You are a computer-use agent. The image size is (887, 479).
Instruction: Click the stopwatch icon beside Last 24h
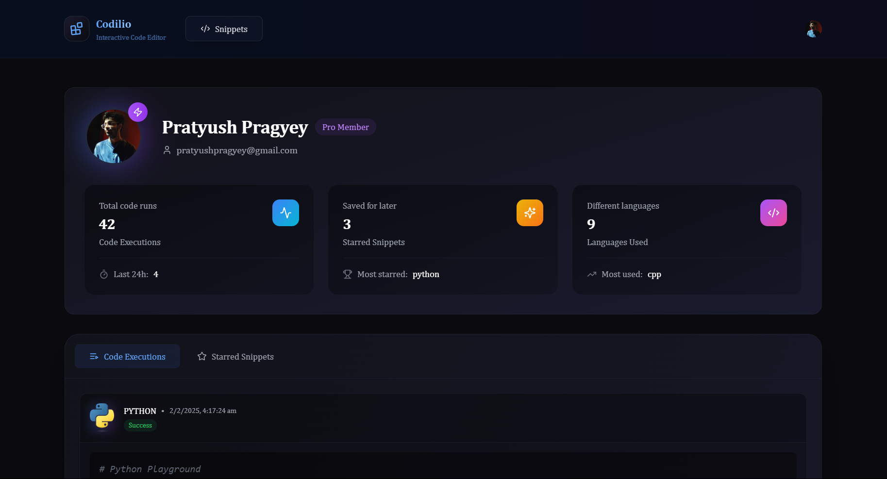103,274
